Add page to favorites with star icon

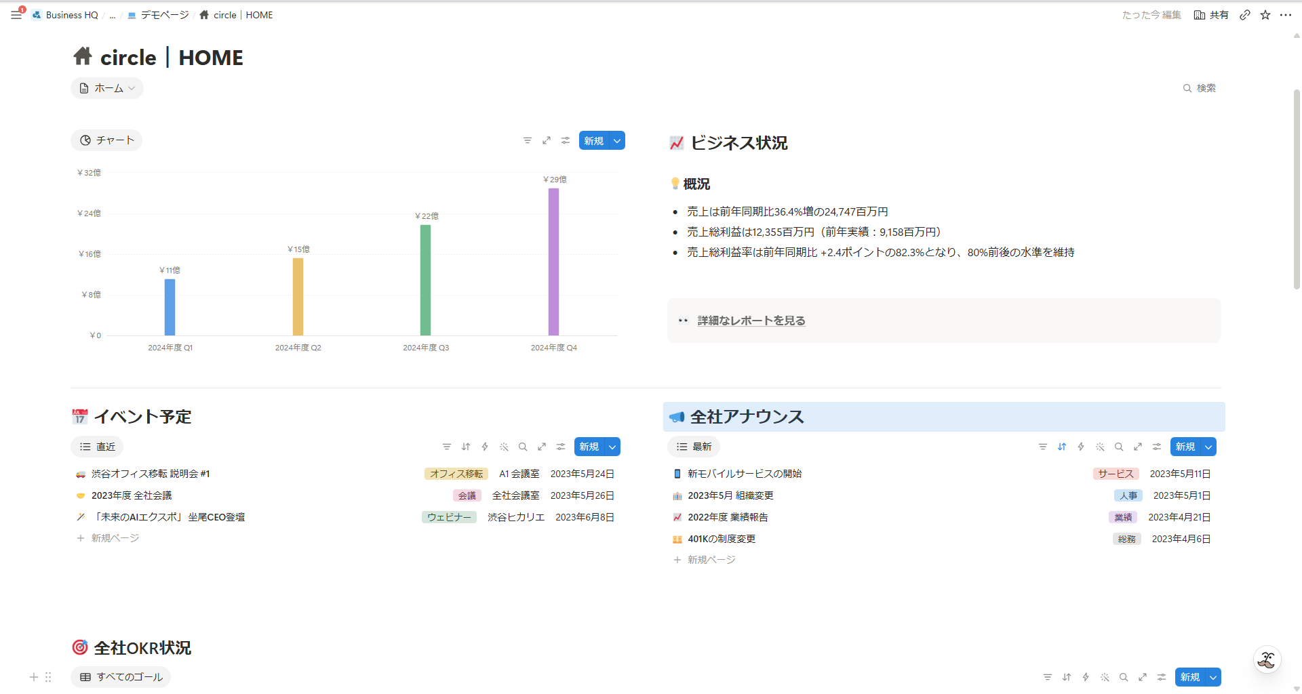(1265, 15)
